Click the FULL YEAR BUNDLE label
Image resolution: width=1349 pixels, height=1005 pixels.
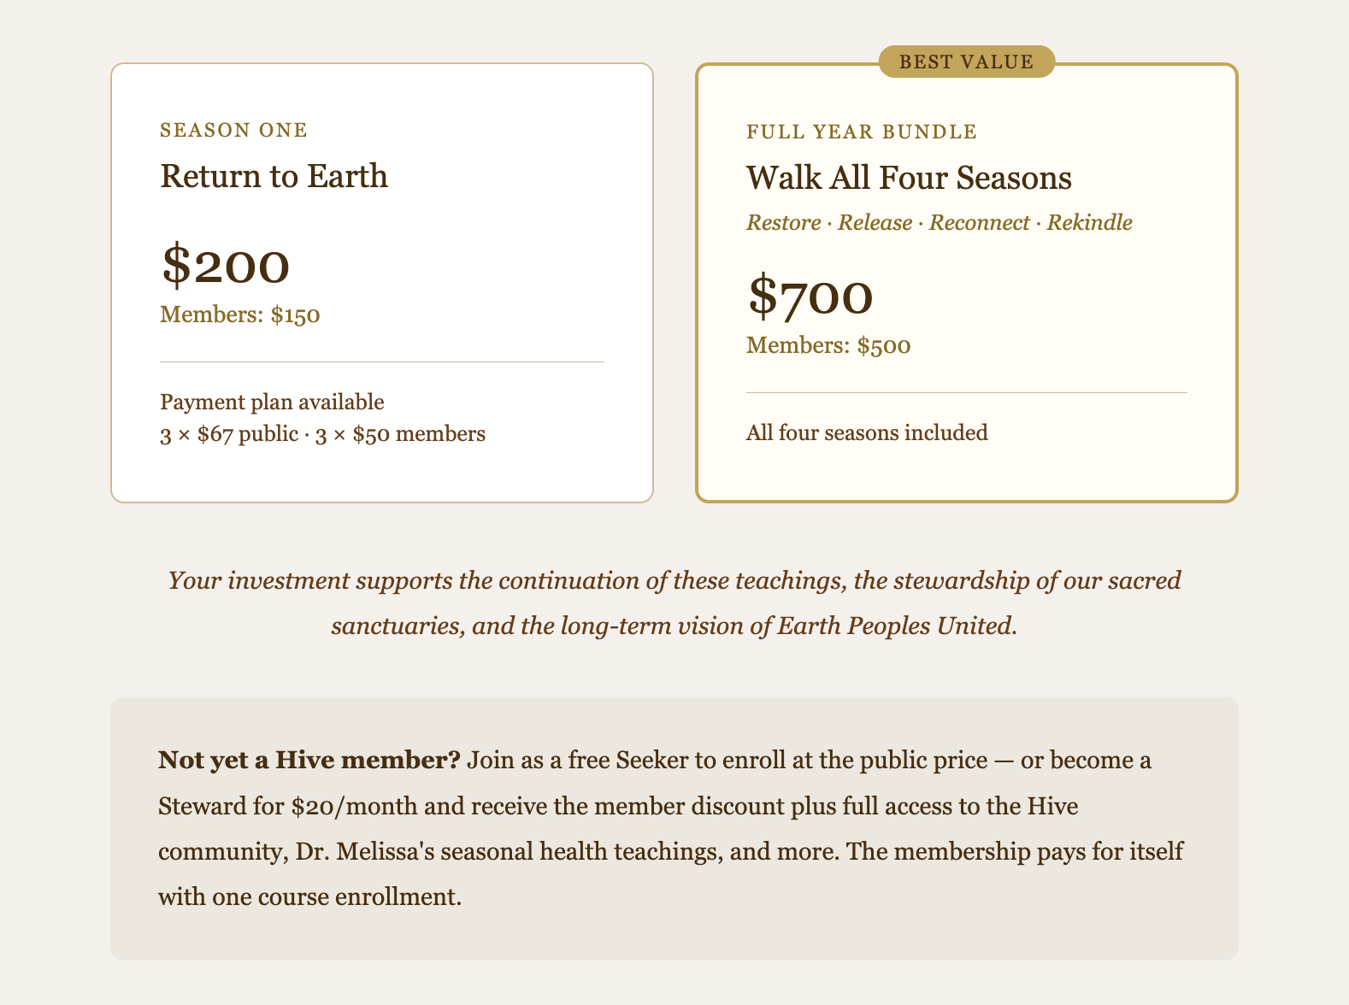862,132
